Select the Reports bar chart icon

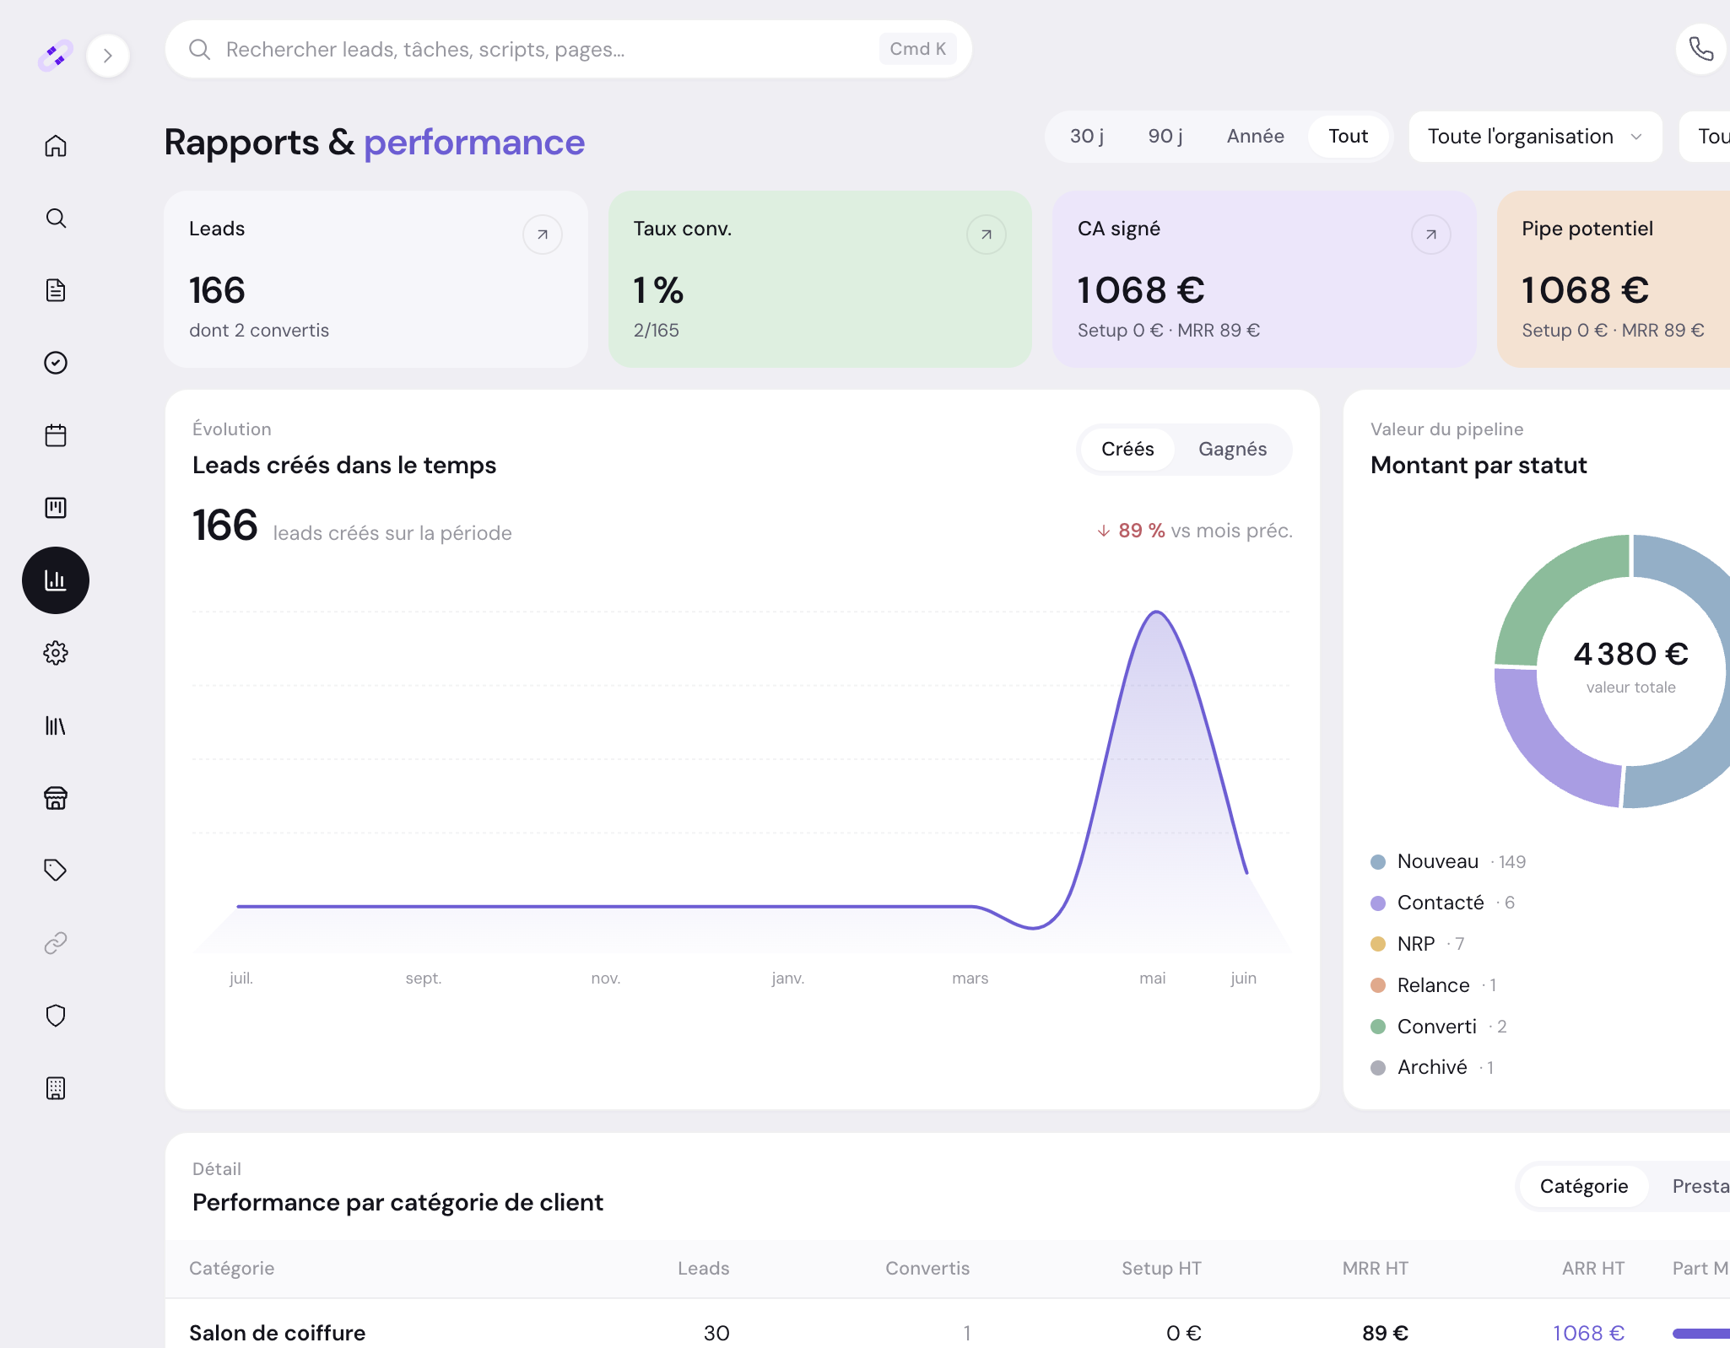pos(56,580)
